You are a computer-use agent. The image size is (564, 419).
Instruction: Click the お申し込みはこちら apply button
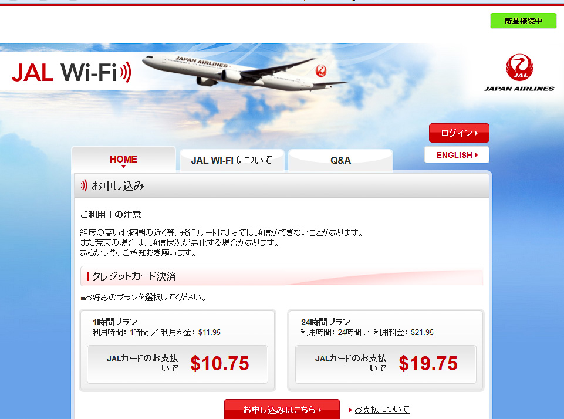[x=282, y=409]
